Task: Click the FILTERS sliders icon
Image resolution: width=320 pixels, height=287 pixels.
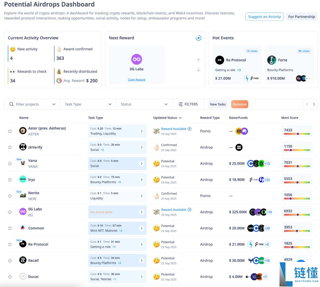Action: (180, 104)
